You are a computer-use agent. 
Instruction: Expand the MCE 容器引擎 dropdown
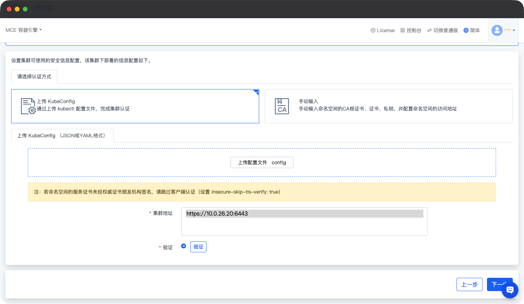[23, 30]
